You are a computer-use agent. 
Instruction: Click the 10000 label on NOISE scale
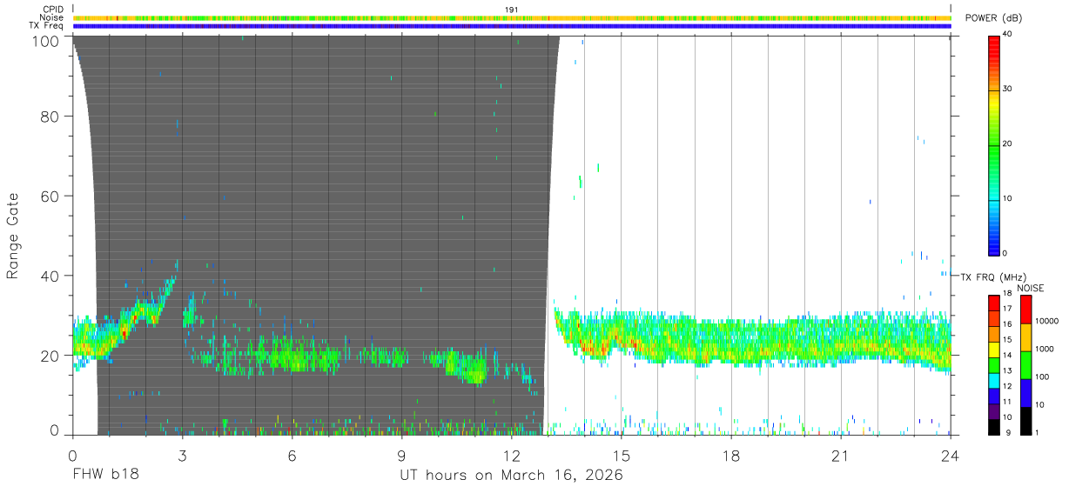[x=1045, y=322]
